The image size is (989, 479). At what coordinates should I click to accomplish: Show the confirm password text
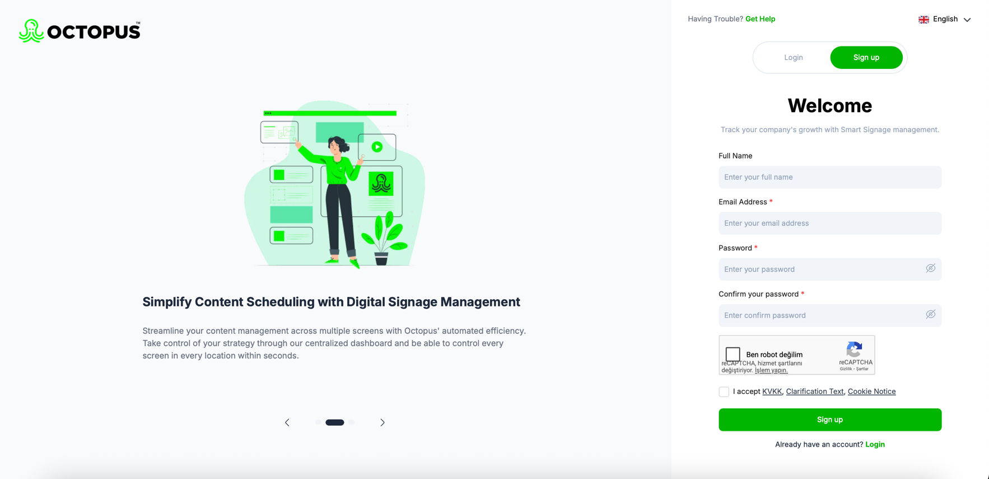[930, 314]
